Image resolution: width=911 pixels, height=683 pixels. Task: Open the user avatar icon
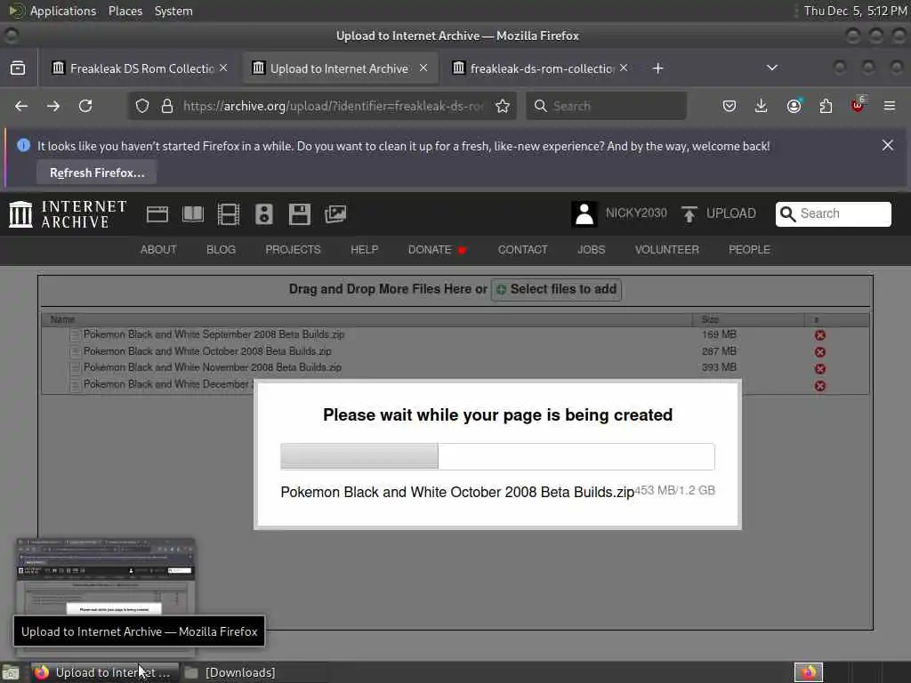(x=584, y=213)
